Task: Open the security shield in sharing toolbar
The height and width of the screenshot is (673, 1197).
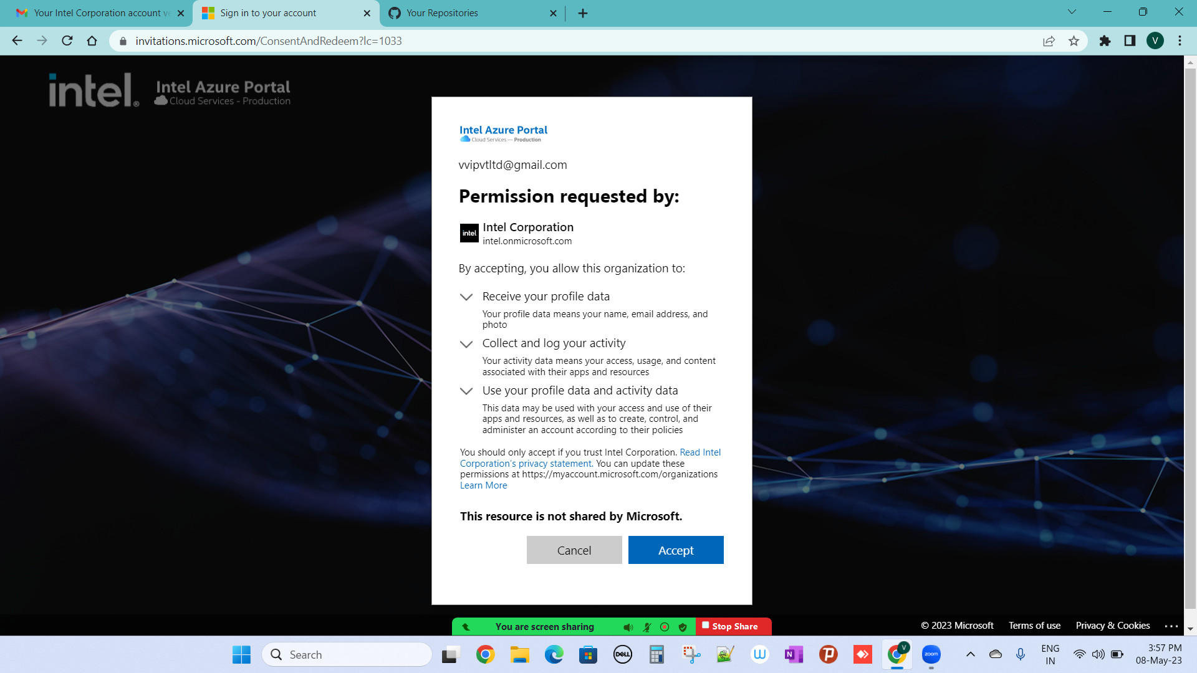Action: coord(683,627)
